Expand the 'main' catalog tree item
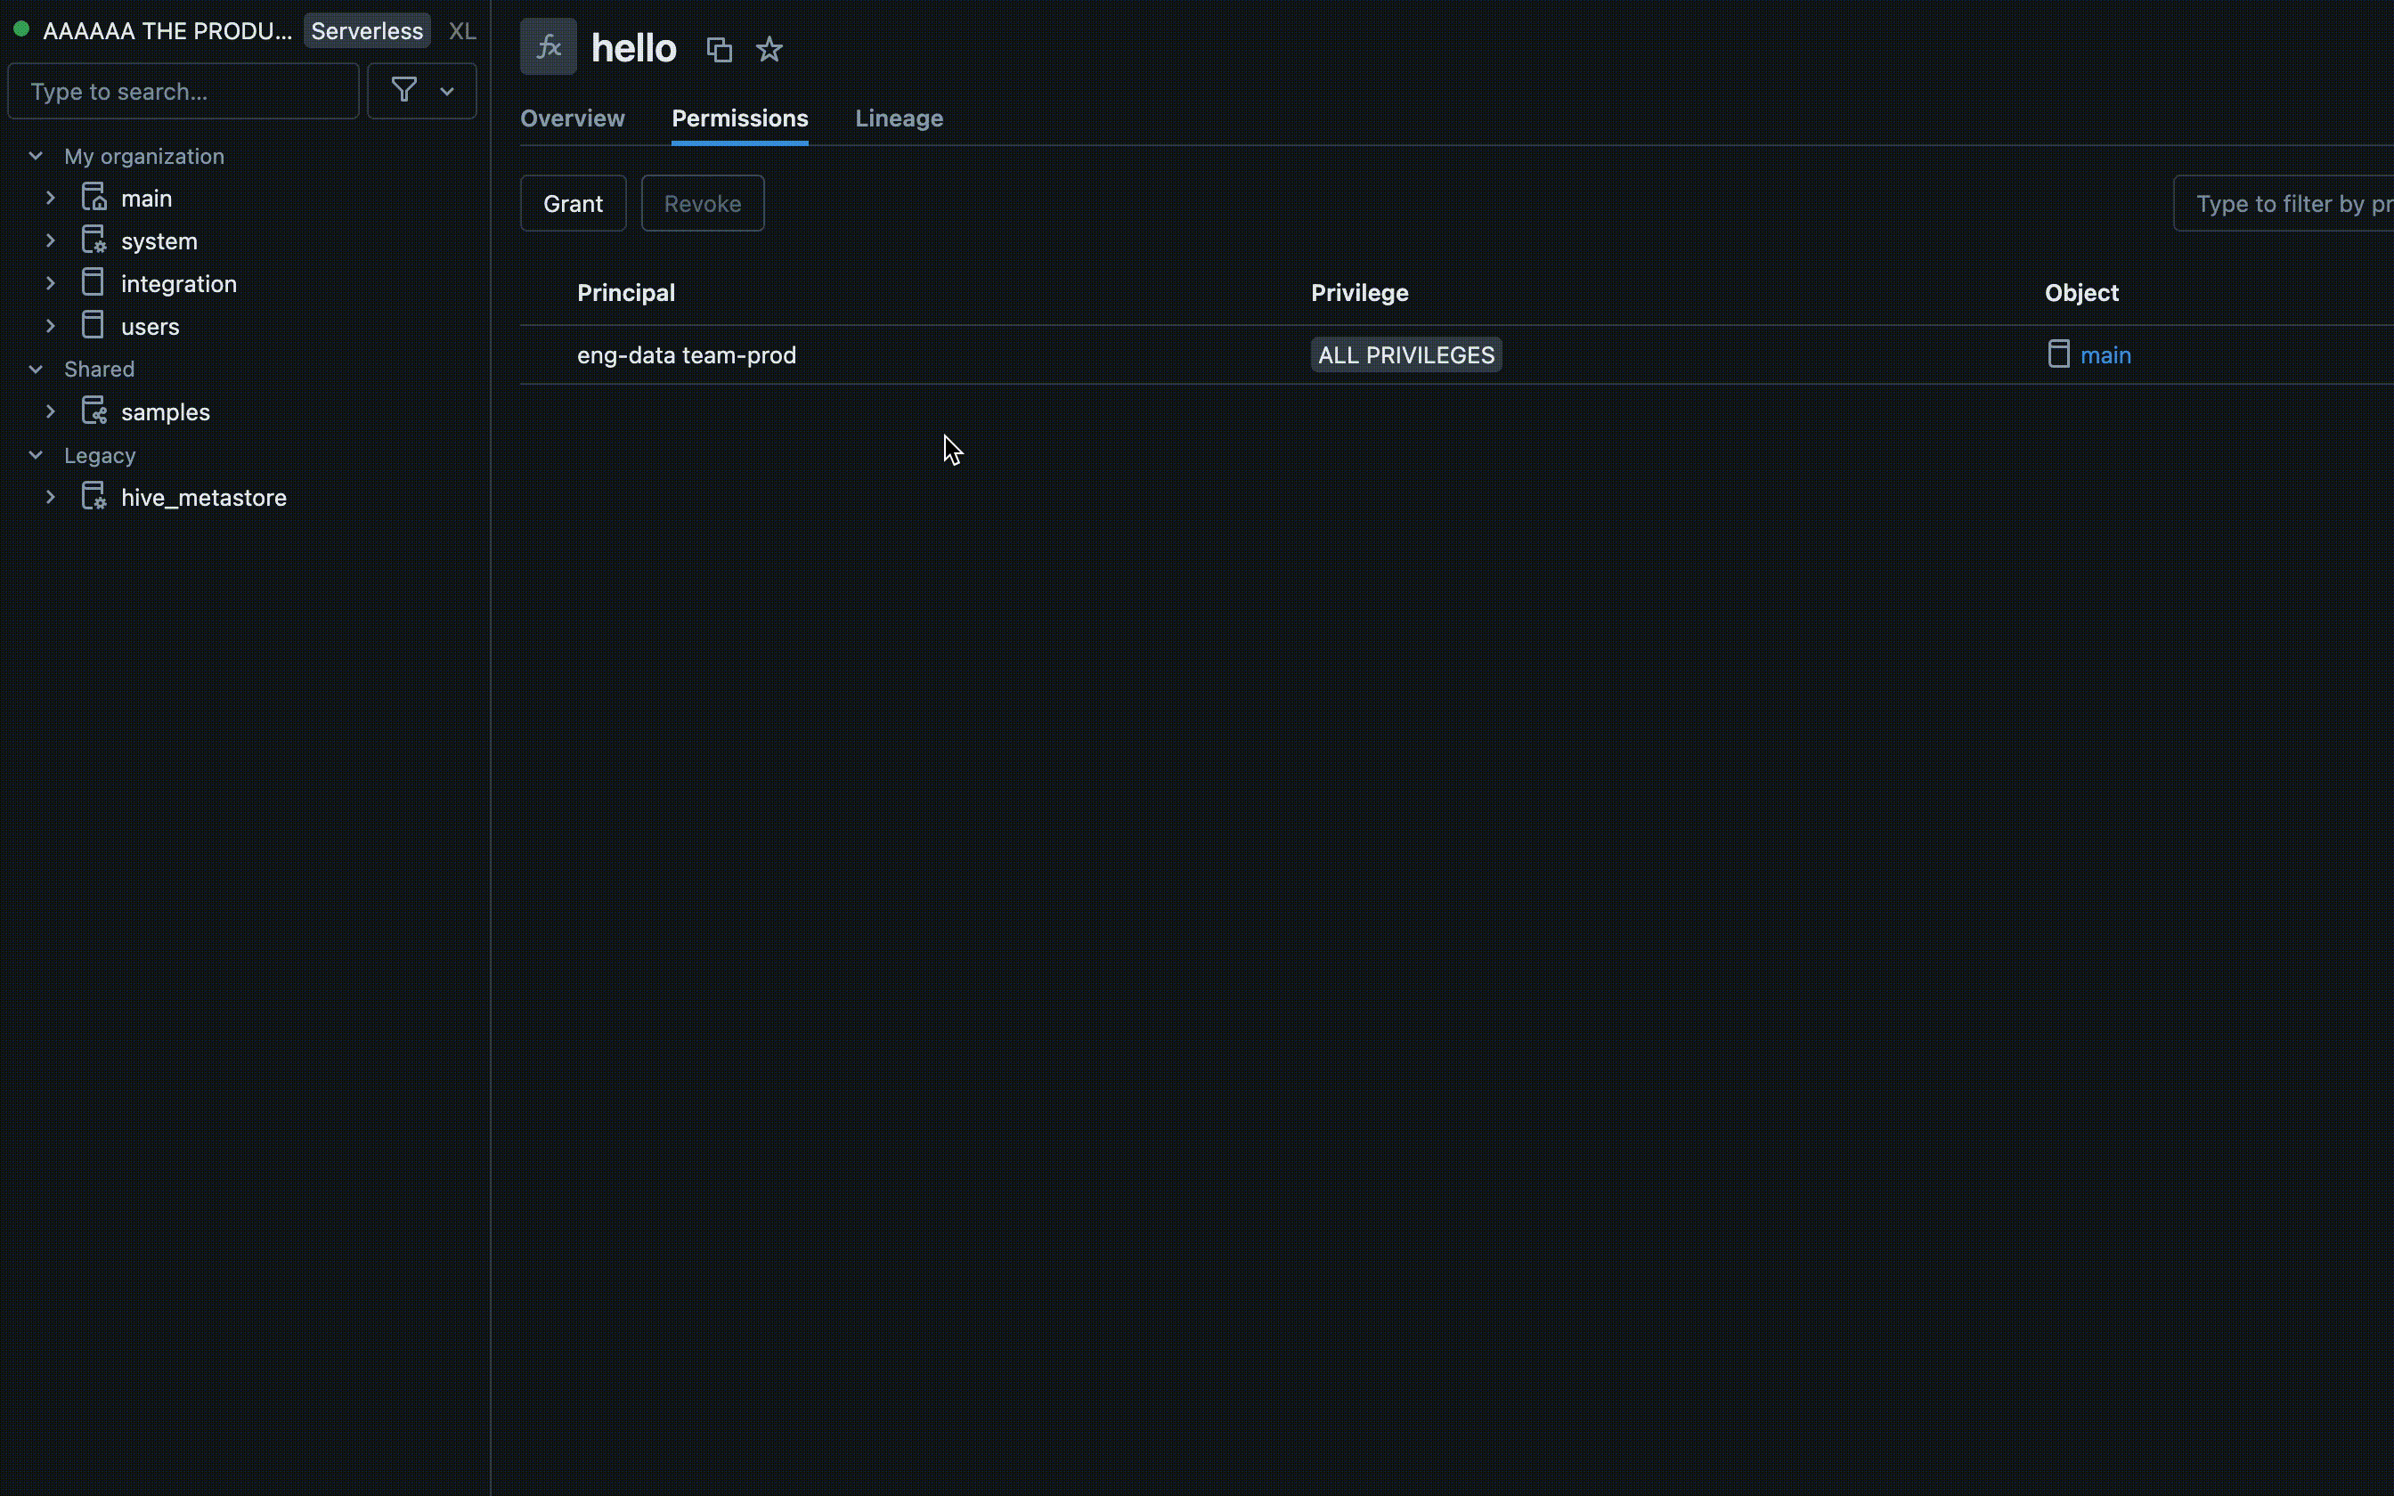This screenshot has height=1496, width=2394. point(48,199)
